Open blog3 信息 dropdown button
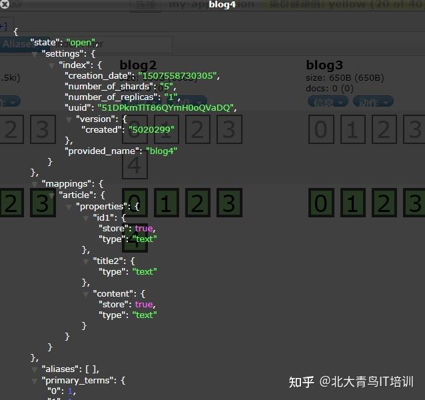This screenshot has width=425, height=400. (328, 101)
